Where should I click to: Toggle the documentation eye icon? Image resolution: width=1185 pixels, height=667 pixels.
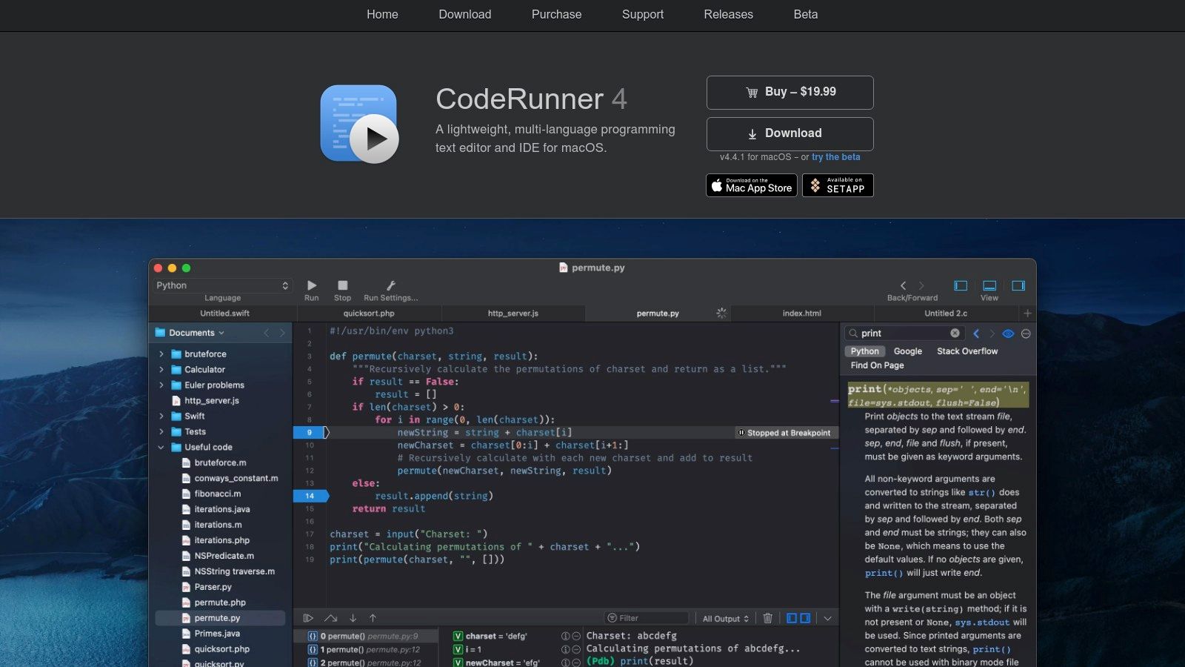click(x=1008, y=333)
